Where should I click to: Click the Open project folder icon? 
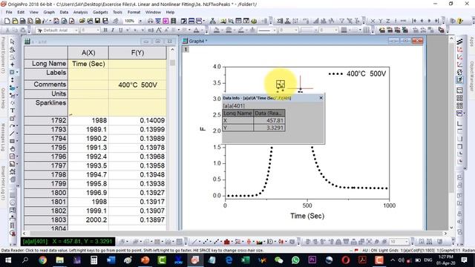click(x=82, y=21)
